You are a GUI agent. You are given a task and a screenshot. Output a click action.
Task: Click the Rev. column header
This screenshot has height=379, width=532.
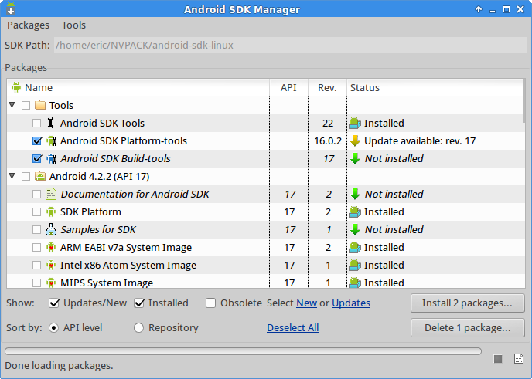point(327,87)
